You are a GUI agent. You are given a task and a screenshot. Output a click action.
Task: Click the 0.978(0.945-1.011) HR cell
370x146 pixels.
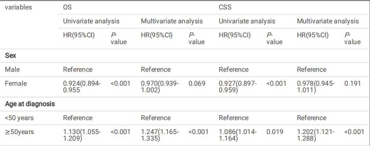pyautogui.click(x=316, y=87)
